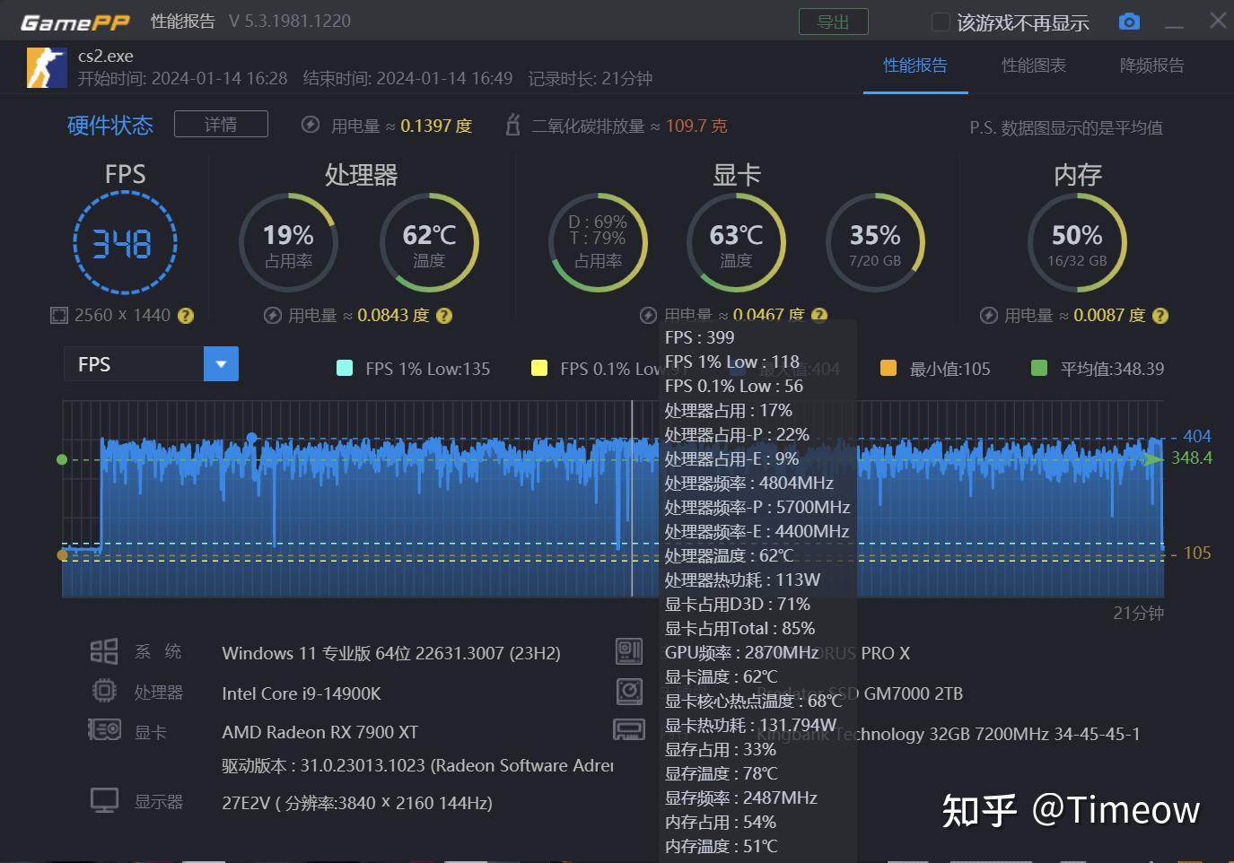Click the FPS 1% Low:135 legend label
The height and width of the screenshot is (863, 1234).
pyautogui.click(x=428, y=369)
